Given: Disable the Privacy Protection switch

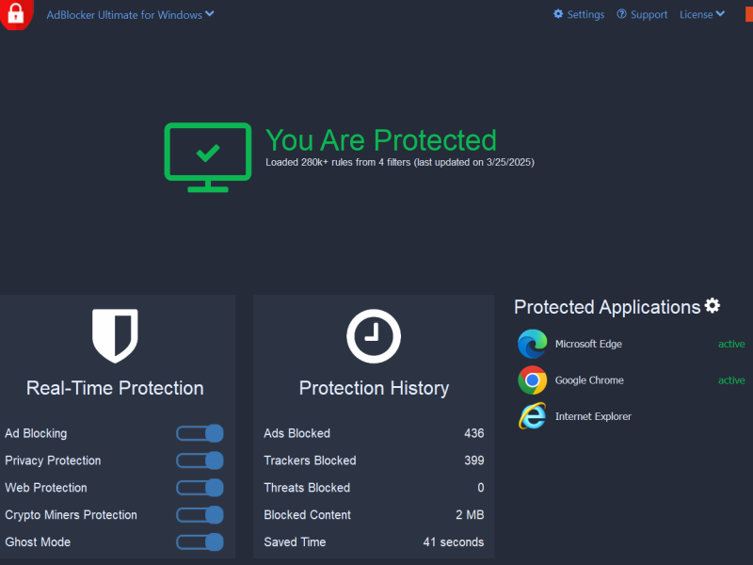Looking at the screenshot, I should (x=200, y=460).
